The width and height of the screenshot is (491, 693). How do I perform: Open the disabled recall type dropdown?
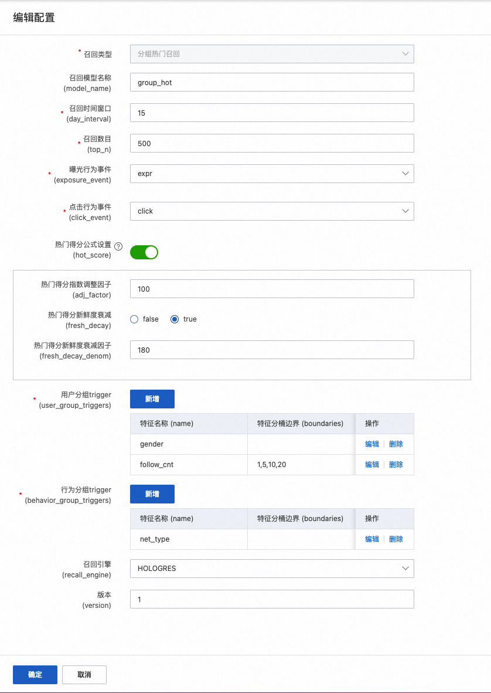[272, 54]
